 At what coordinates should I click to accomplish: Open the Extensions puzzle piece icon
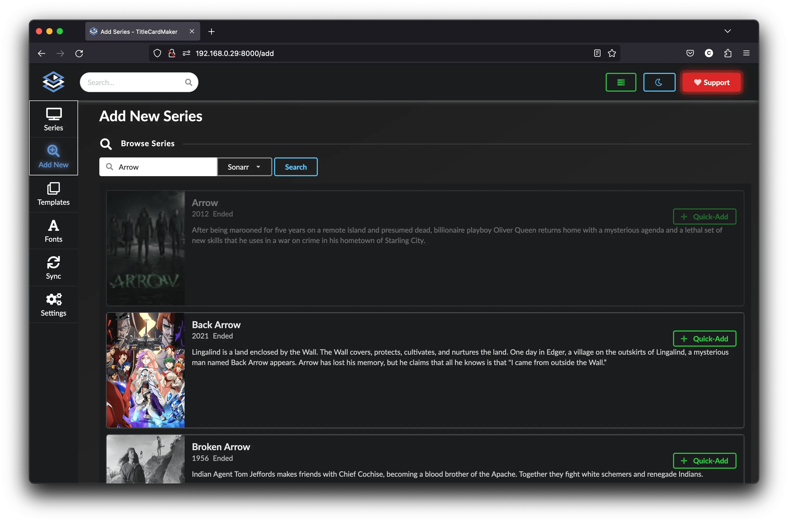tap(727, 53)
